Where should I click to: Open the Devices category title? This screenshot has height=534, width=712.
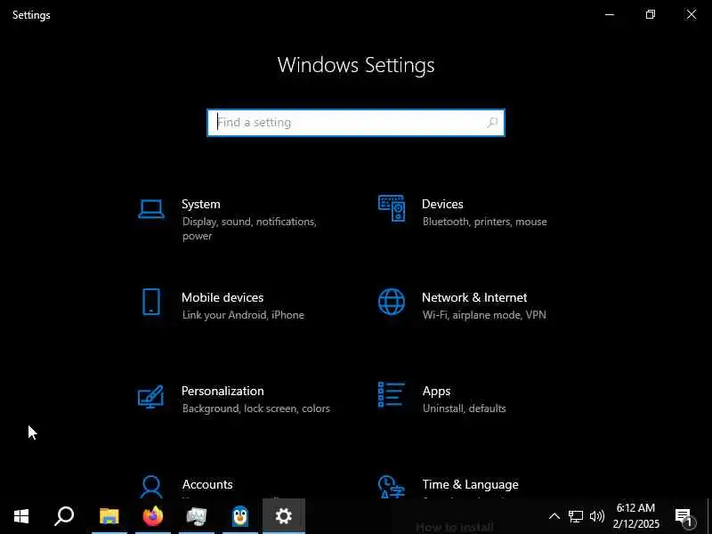point(442,205)
